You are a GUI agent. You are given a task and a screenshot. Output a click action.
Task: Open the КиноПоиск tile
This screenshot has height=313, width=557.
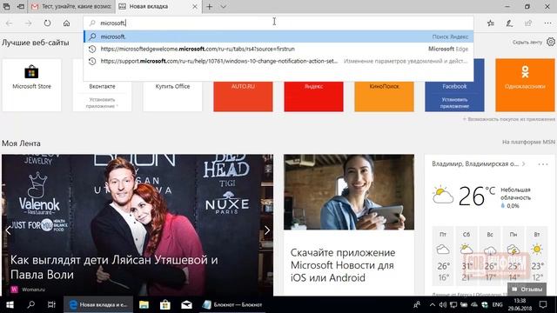pos(384,96)
